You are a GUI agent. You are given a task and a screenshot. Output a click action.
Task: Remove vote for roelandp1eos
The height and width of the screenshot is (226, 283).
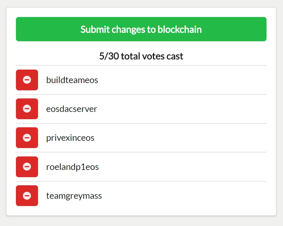click(x=27, y=167)
